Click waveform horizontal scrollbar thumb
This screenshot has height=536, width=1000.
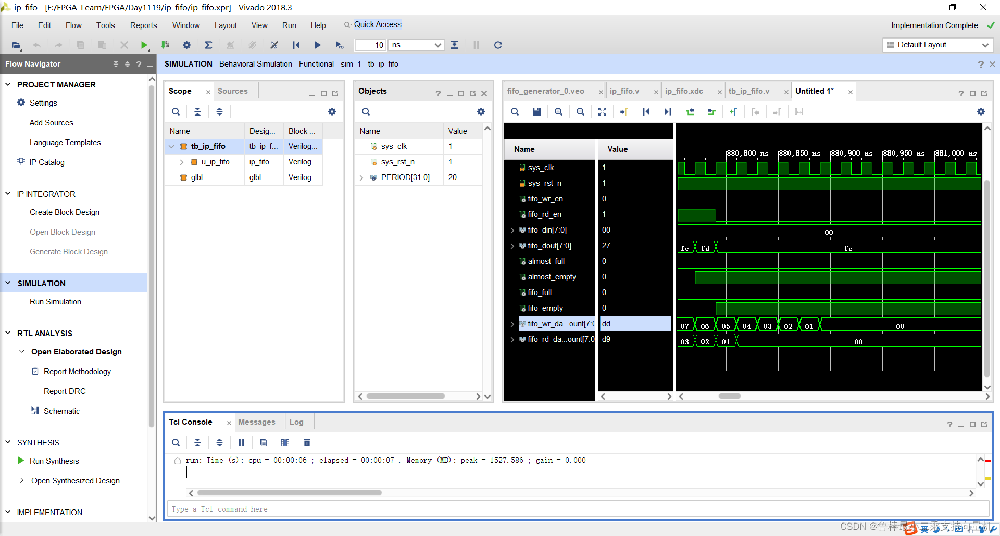pyautogui.click(x=729, y=397)
